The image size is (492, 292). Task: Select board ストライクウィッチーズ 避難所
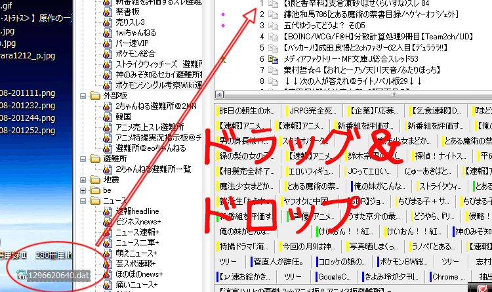pyautogui.click(x=159, y=64)
